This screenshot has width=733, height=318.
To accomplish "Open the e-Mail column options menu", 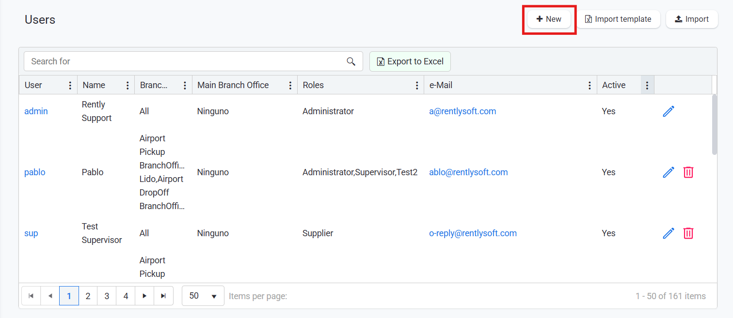I will point(590,85).
